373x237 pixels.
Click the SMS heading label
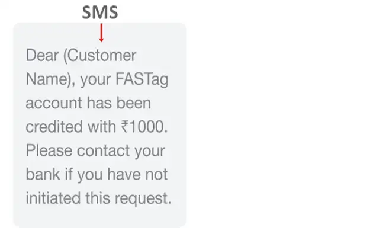[x=101, y=12]
